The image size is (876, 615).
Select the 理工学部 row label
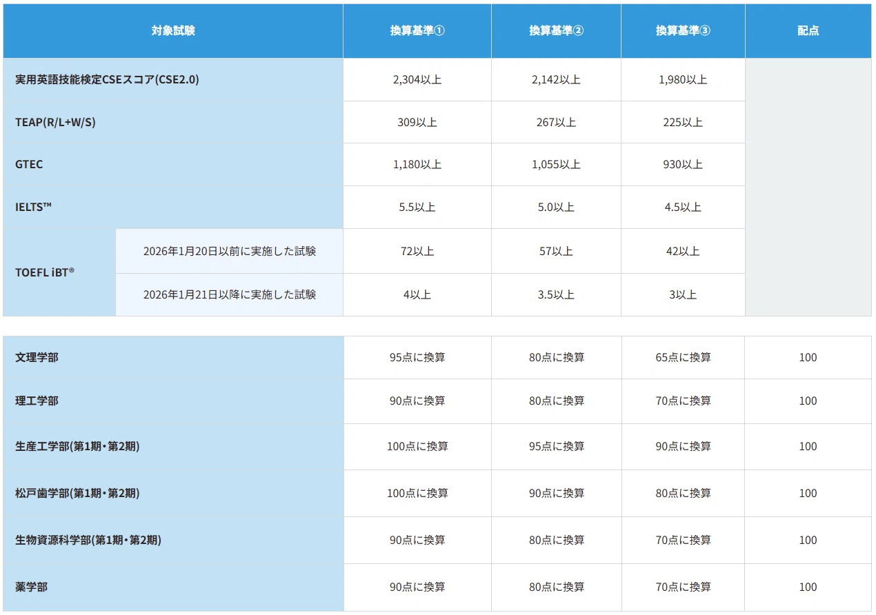(x=173, y=401)
